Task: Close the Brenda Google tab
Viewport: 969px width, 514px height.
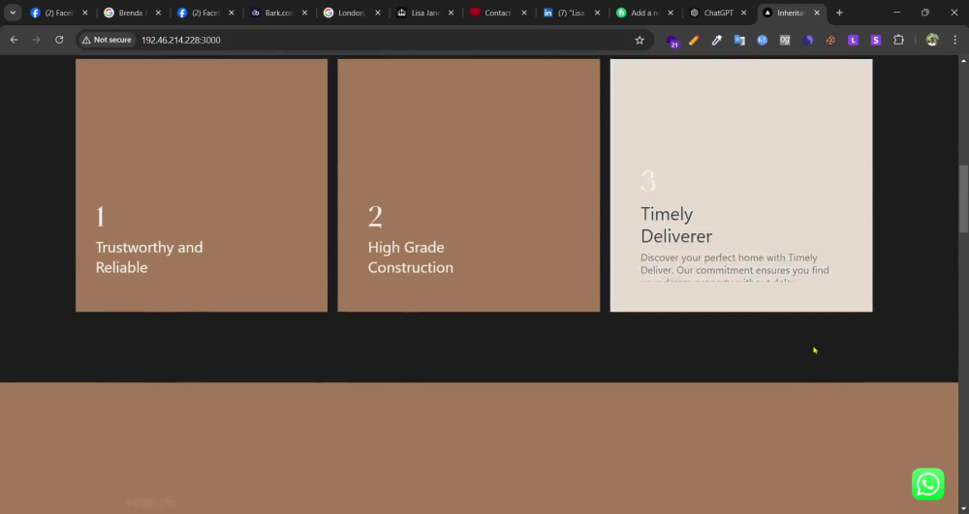Action: tap(158, 13)
